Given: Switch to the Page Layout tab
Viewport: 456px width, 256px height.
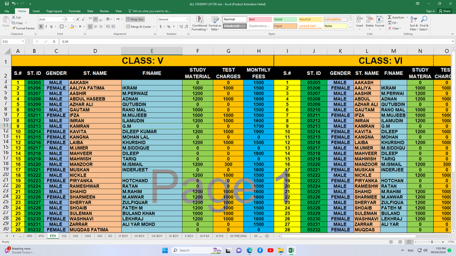Looking at the screenshot, I should pos(54,11).
